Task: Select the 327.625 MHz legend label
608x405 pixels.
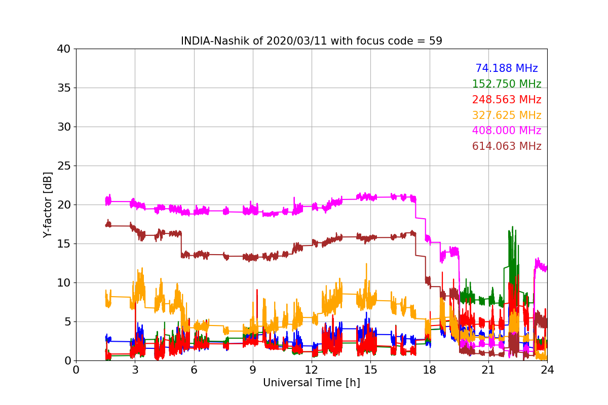Action: (507, 115)
